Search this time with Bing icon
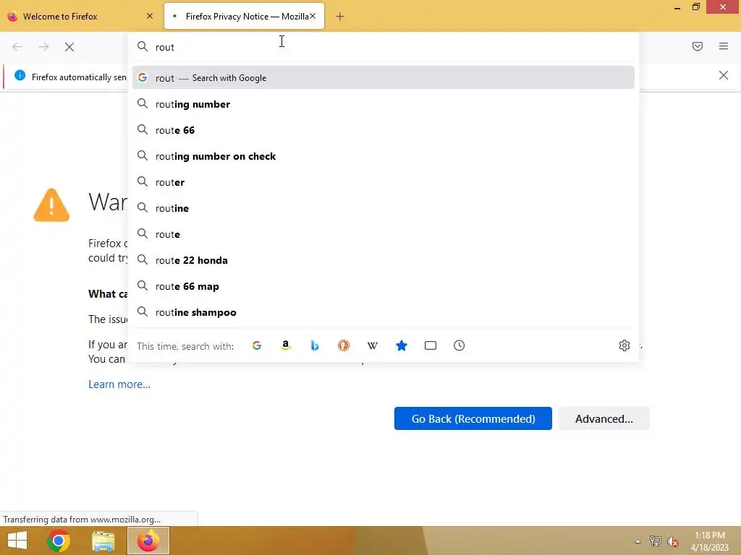The height and width of the screenshot is (555, 741). pyautogui.click(x=314, y=345)
